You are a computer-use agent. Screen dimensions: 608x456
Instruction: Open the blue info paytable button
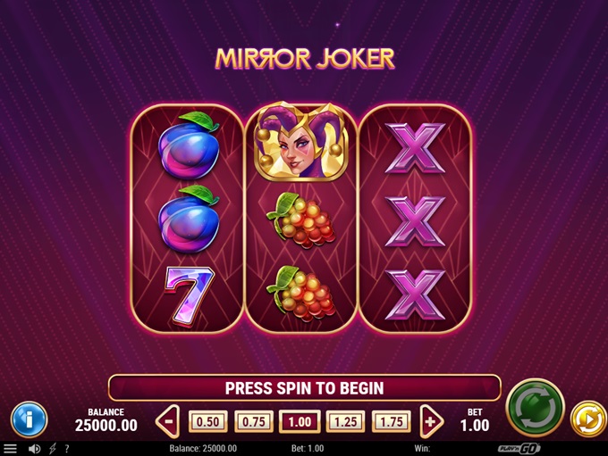[x=29, y=419]
